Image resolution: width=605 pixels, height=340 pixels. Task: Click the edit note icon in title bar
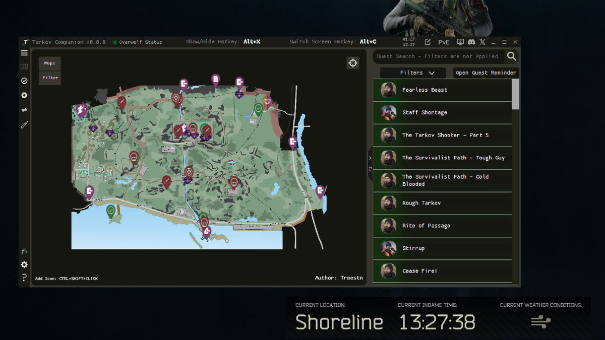428,42
